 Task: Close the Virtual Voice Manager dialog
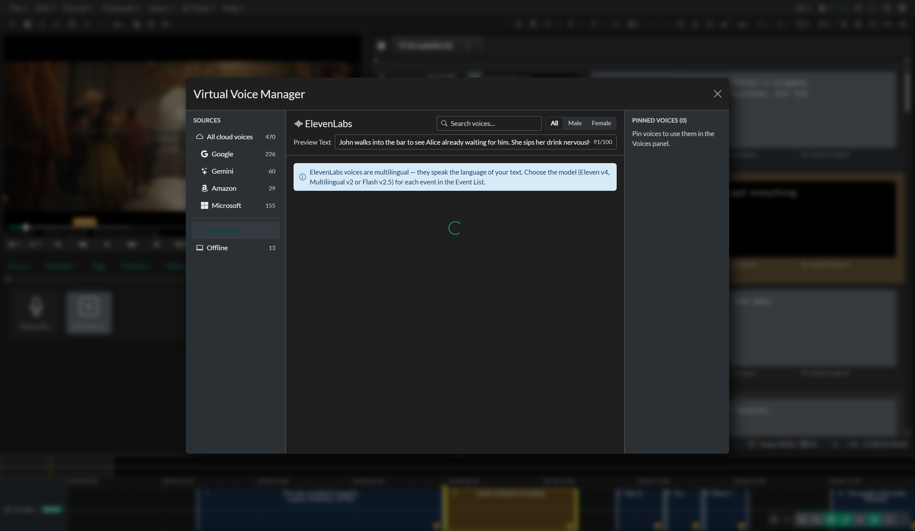point(717,94)
